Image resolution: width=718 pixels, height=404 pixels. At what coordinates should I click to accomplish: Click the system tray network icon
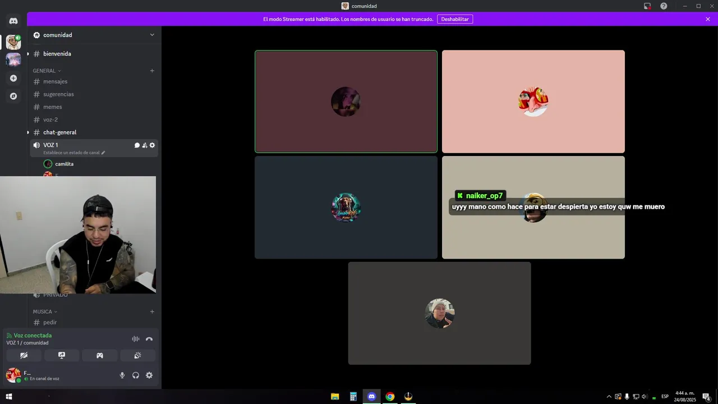(x=636, y=397)
